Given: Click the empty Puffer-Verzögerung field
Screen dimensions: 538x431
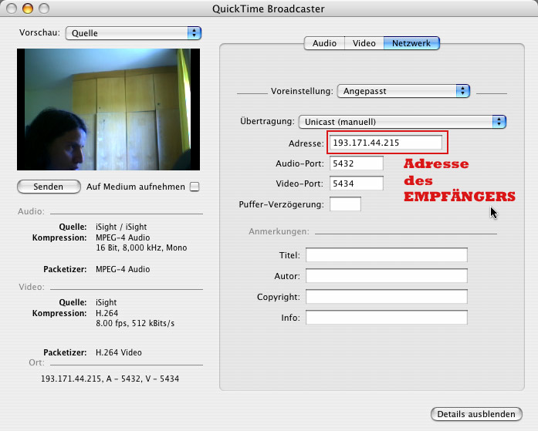Looking at the screenshot, I should click(345, 204).
